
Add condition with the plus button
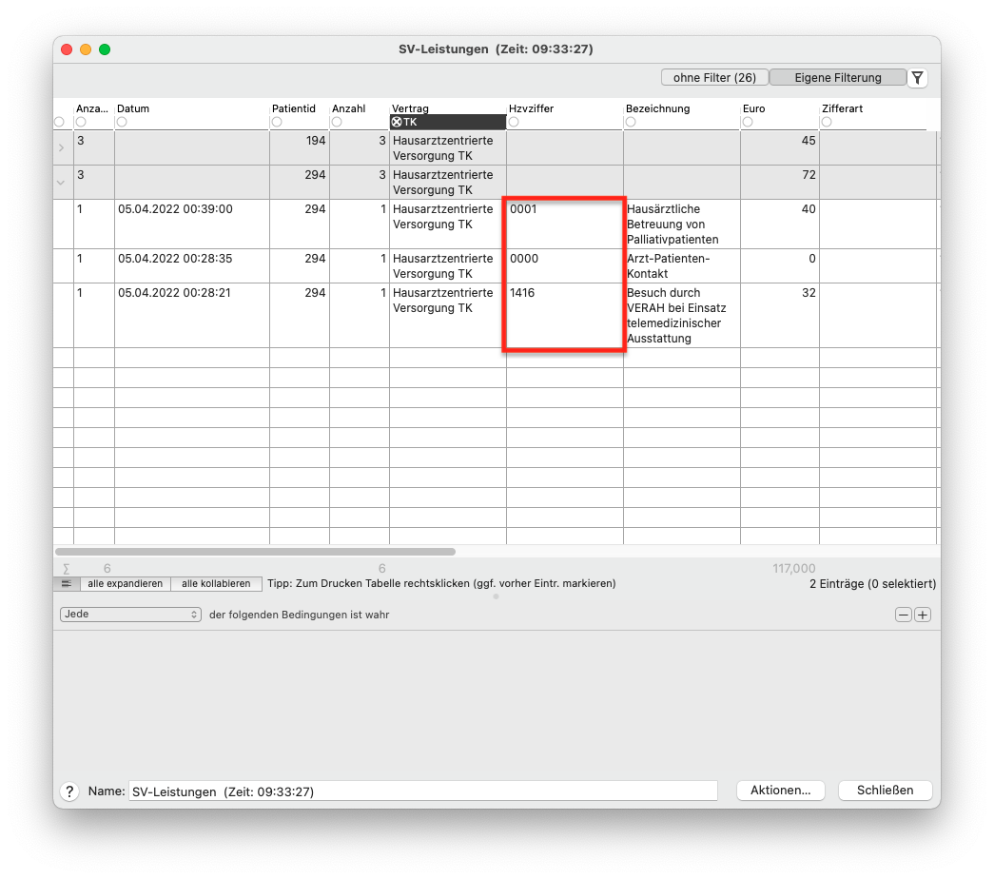tap(923, 615)
